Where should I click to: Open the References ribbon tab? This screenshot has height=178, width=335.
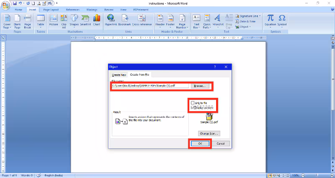[72, 10]
